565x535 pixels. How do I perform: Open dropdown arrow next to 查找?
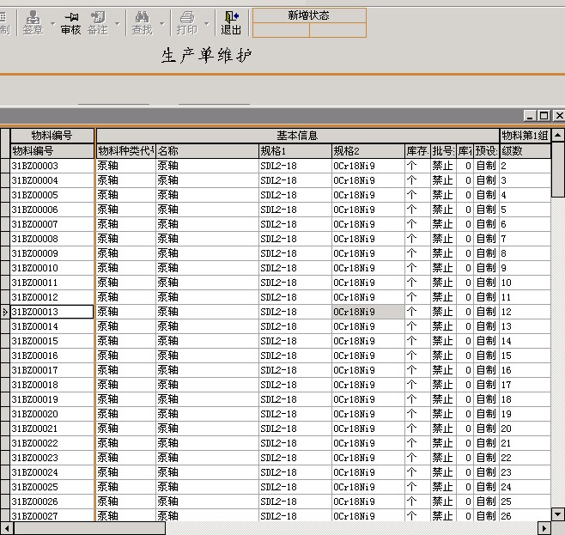pos(161,23)
